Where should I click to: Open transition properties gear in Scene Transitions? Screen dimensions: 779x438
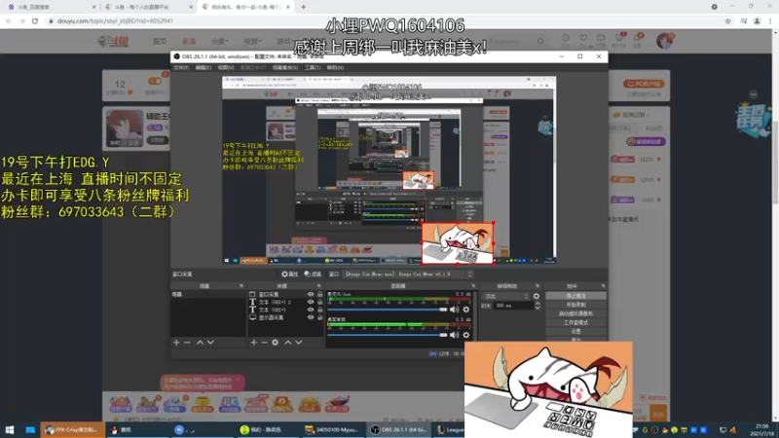pos(537,296)
